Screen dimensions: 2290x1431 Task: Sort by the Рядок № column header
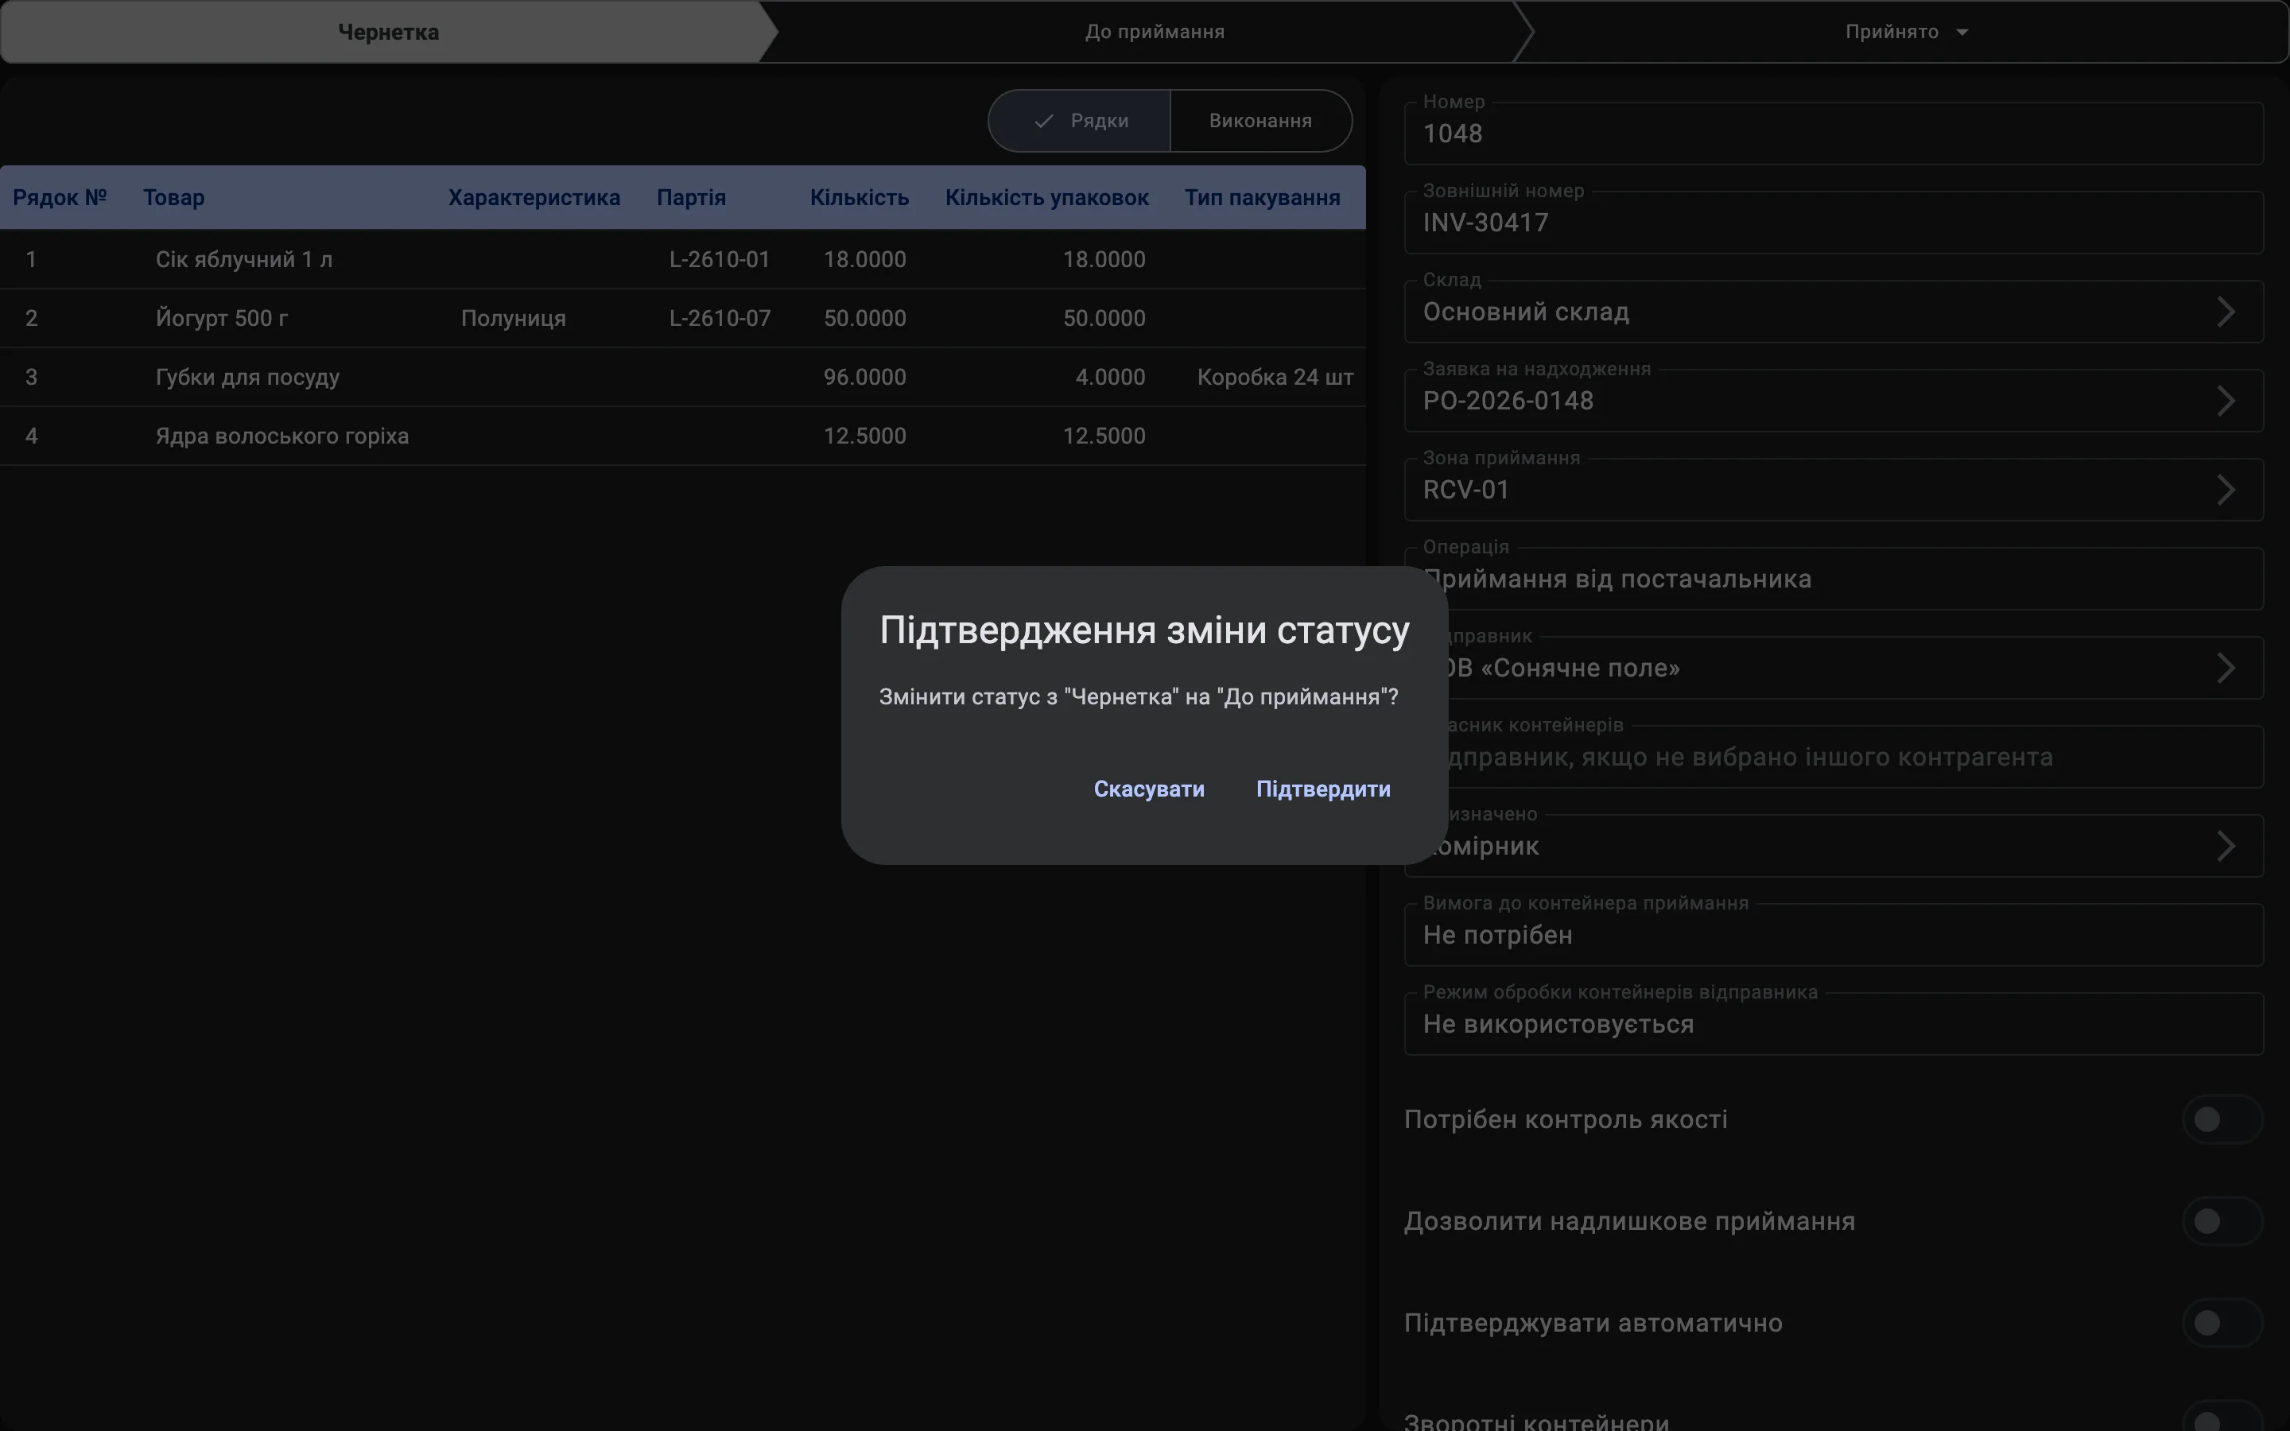(60, 198)
